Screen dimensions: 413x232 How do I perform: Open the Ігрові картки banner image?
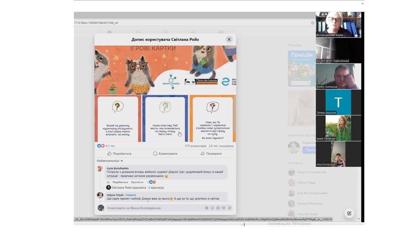click(x=165, y=70)
